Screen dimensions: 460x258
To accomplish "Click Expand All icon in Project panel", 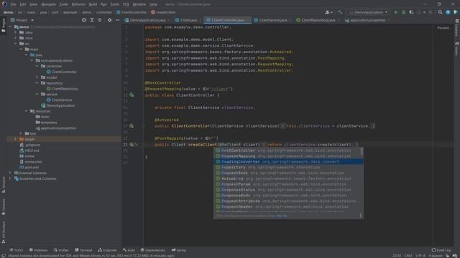I will [x=92, y=20].
